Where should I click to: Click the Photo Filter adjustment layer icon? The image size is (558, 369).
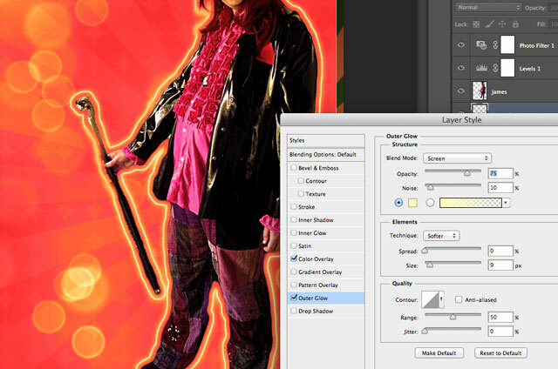(x=481, y=45)
